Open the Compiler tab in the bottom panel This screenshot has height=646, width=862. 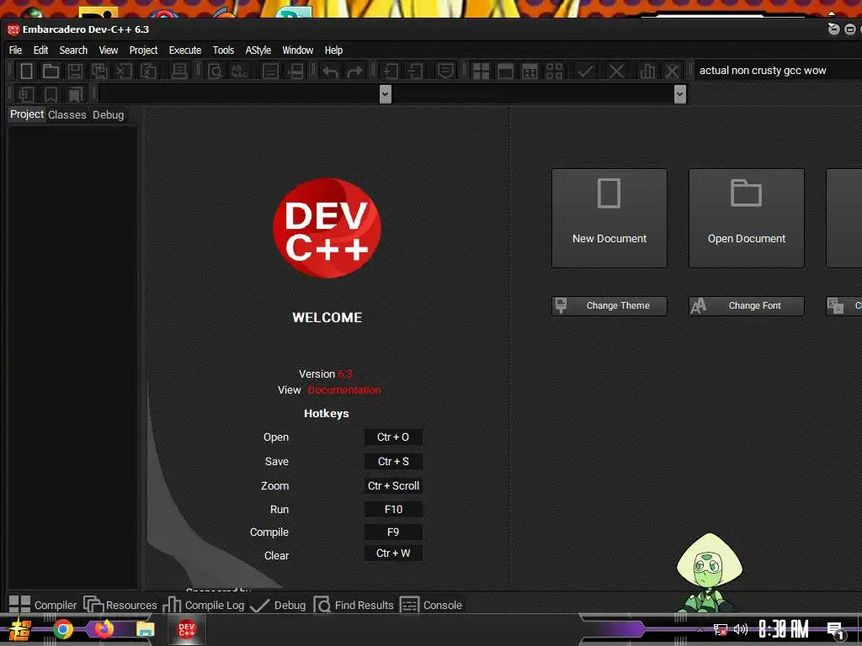pos(43,605)
